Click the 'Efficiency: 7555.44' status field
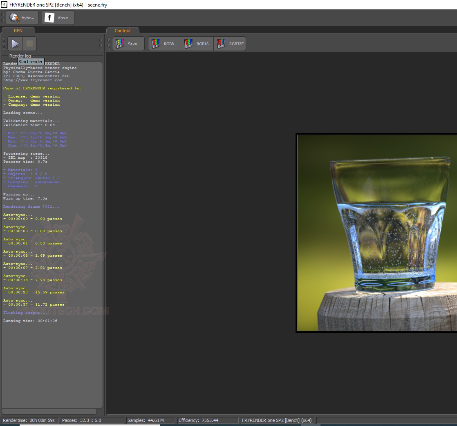The width and height of the screenshot is (457, 426). pyautogui.click(x=208, y=420)
